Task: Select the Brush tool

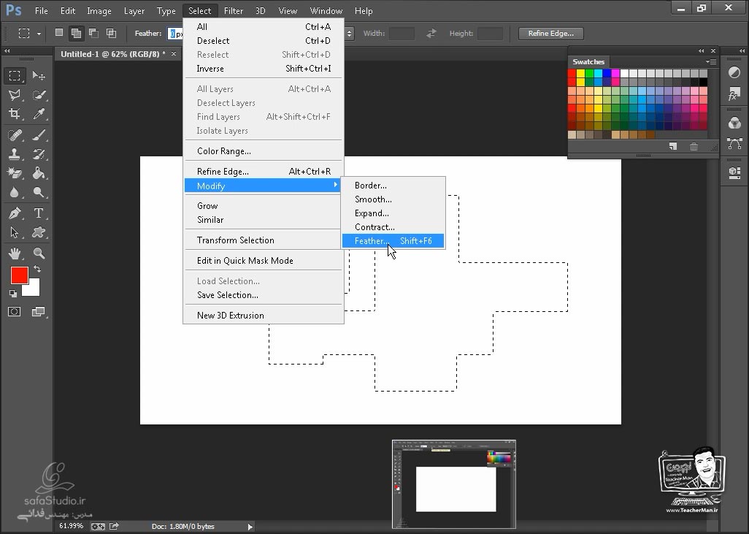Action: [x=39, y=135]
